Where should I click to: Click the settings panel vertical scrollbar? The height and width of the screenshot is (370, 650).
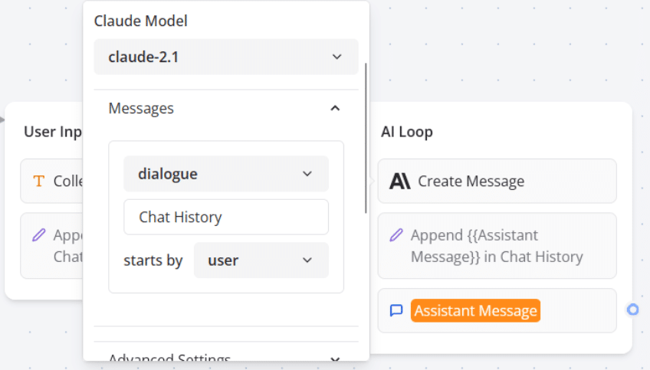pos(366,138)
